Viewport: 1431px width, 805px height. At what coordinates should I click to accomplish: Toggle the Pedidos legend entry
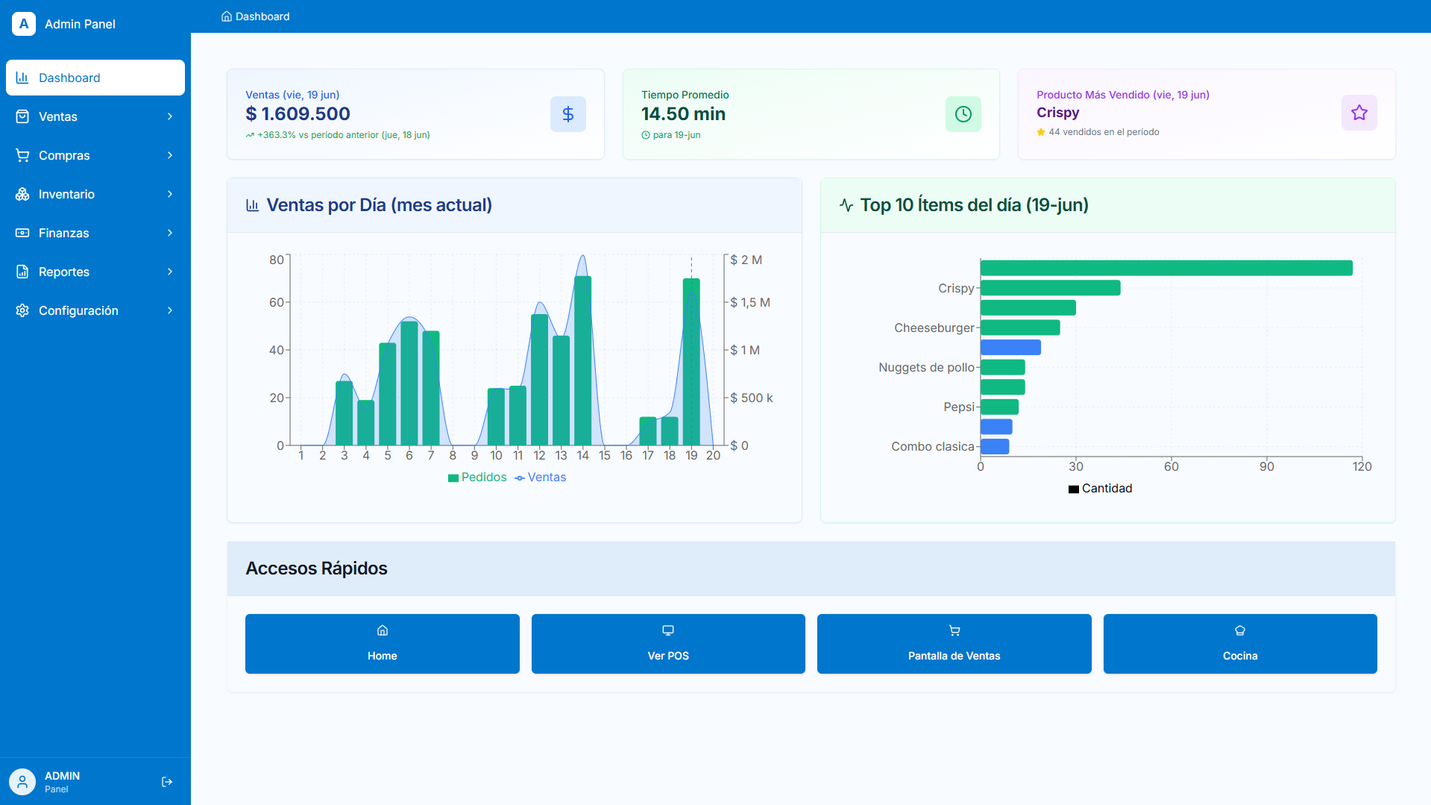click(477, 477)
